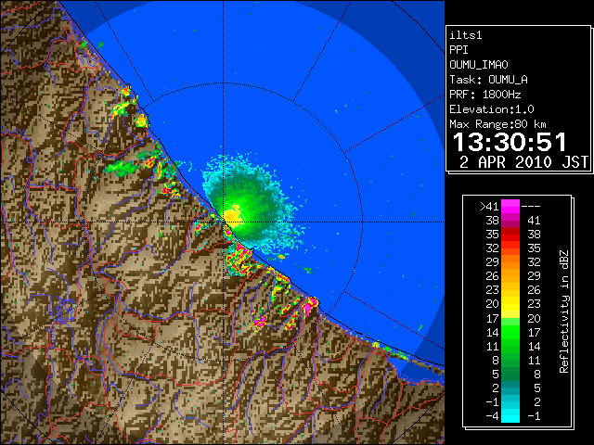Click the 'PRF: 1800Hz' value

(x=485, y=95)
